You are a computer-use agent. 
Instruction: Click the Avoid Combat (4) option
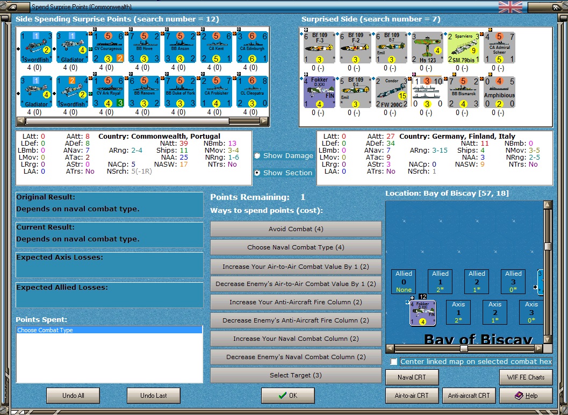click(x=296, y=229)
